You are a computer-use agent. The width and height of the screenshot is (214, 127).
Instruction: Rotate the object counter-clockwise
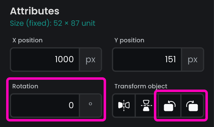point(169,106)
